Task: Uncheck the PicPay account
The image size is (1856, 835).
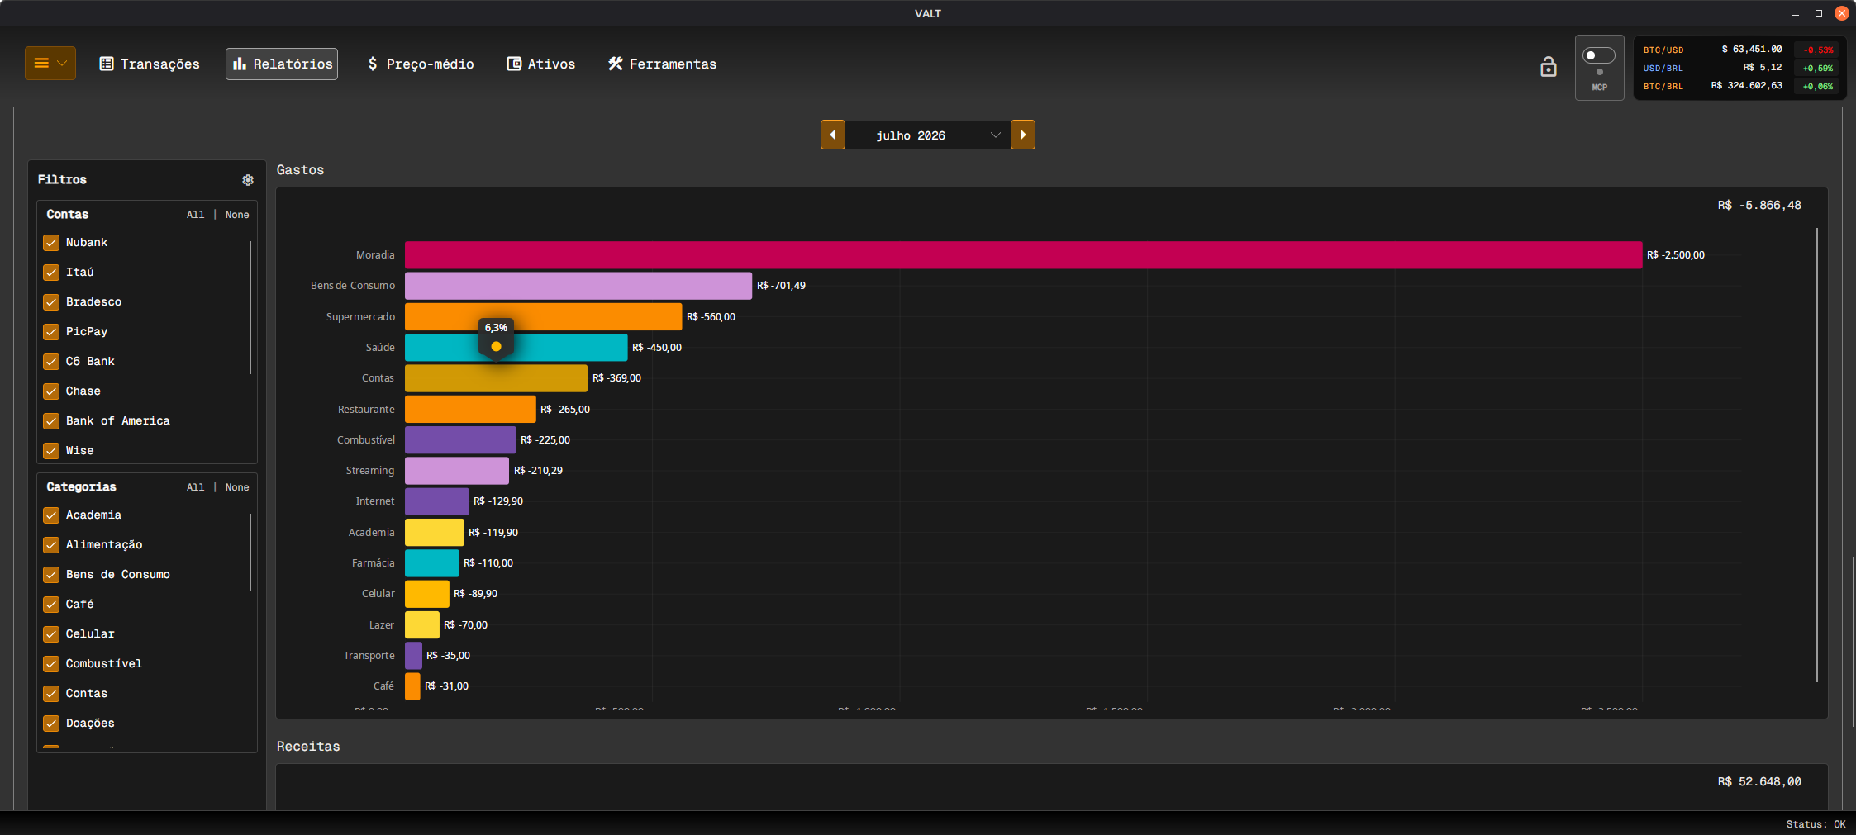Action: coord(51,332)
